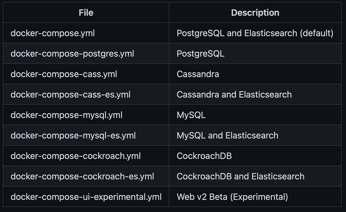Select CockroachDB and Elasticsearch description
Image resolution: width=346 pixels, height=212 pixels.
tap(241, 177)
